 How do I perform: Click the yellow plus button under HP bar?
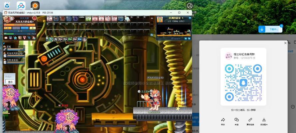pyautogui.click(x=33, y=28)
